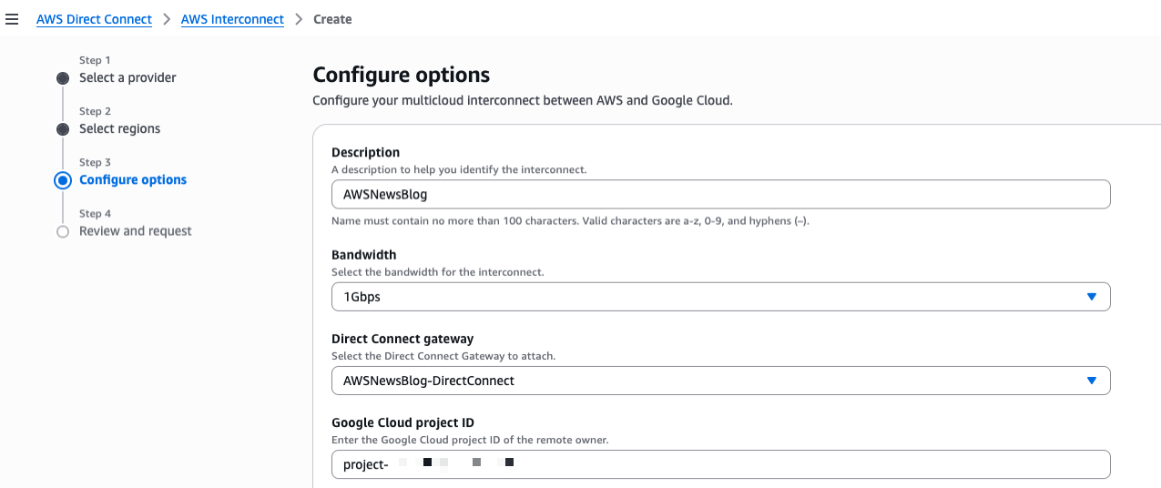Click the Create breadcrumb text
The image size is (1161, 488).
332,19
